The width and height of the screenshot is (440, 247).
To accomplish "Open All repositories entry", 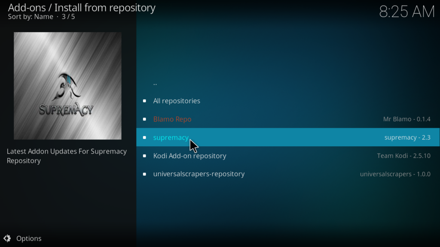I will click(288, 101).
